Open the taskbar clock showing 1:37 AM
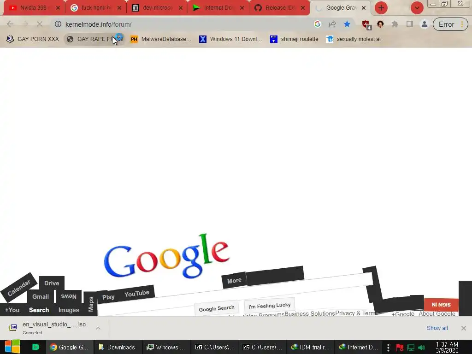 pos(447,347)
